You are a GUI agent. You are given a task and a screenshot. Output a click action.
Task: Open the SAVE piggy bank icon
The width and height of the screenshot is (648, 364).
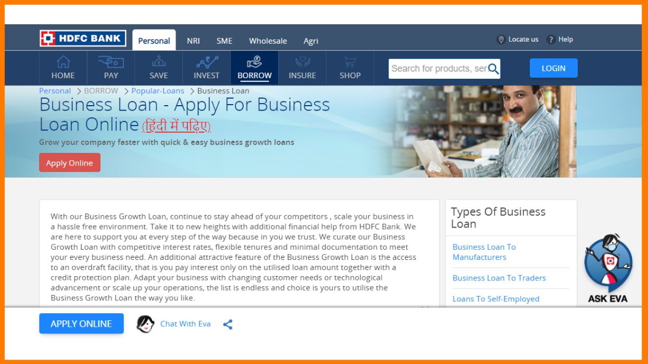pyautogui.click(x=159, y=61)
